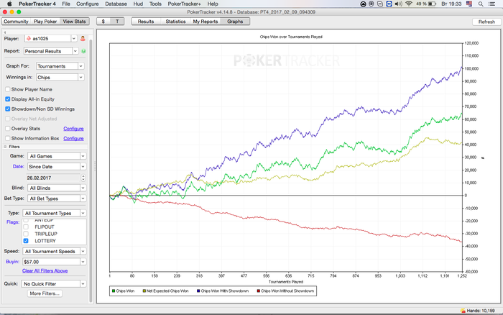Click the sidebar resize handle
This screenshot has height=315, width=503.
95,166
